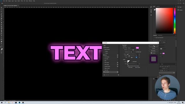Viewport: 185px width, 104px height.
Task: Enable the Inner Shadow effect checkbox
Action: tap(104, 57)
